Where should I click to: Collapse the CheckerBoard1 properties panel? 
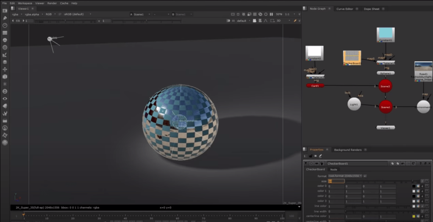click(x=306, y=163)
